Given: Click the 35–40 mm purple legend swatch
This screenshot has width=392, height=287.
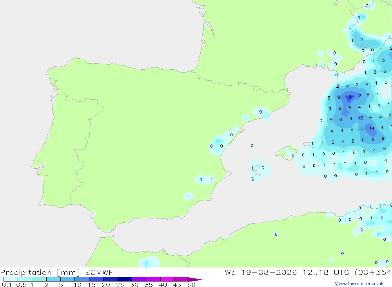Looking at the screenshot, I should click(x=153, y=279).
